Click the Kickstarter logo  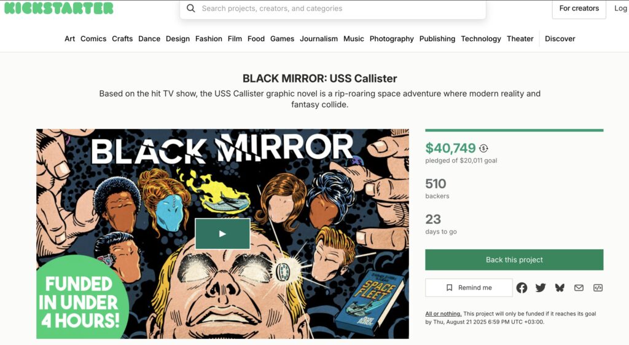tap(58, 8)
